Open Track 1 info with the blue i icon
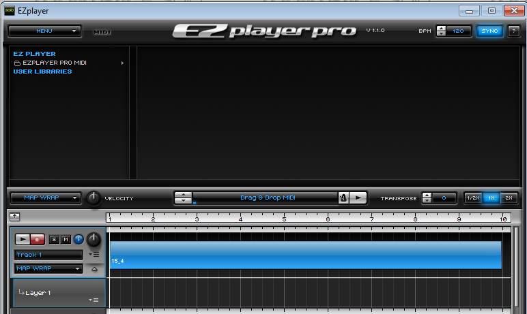The height and width of the screenshot is (314, 527). 79,239
